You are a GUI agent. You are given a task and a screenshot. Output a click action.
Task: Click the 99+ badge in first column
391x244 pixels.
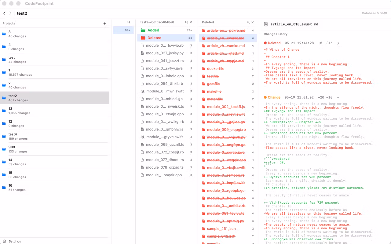[127, 30]
